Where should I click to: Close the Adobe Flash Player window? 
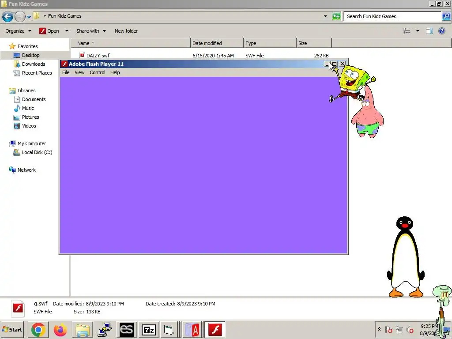[x=343, y=64]
